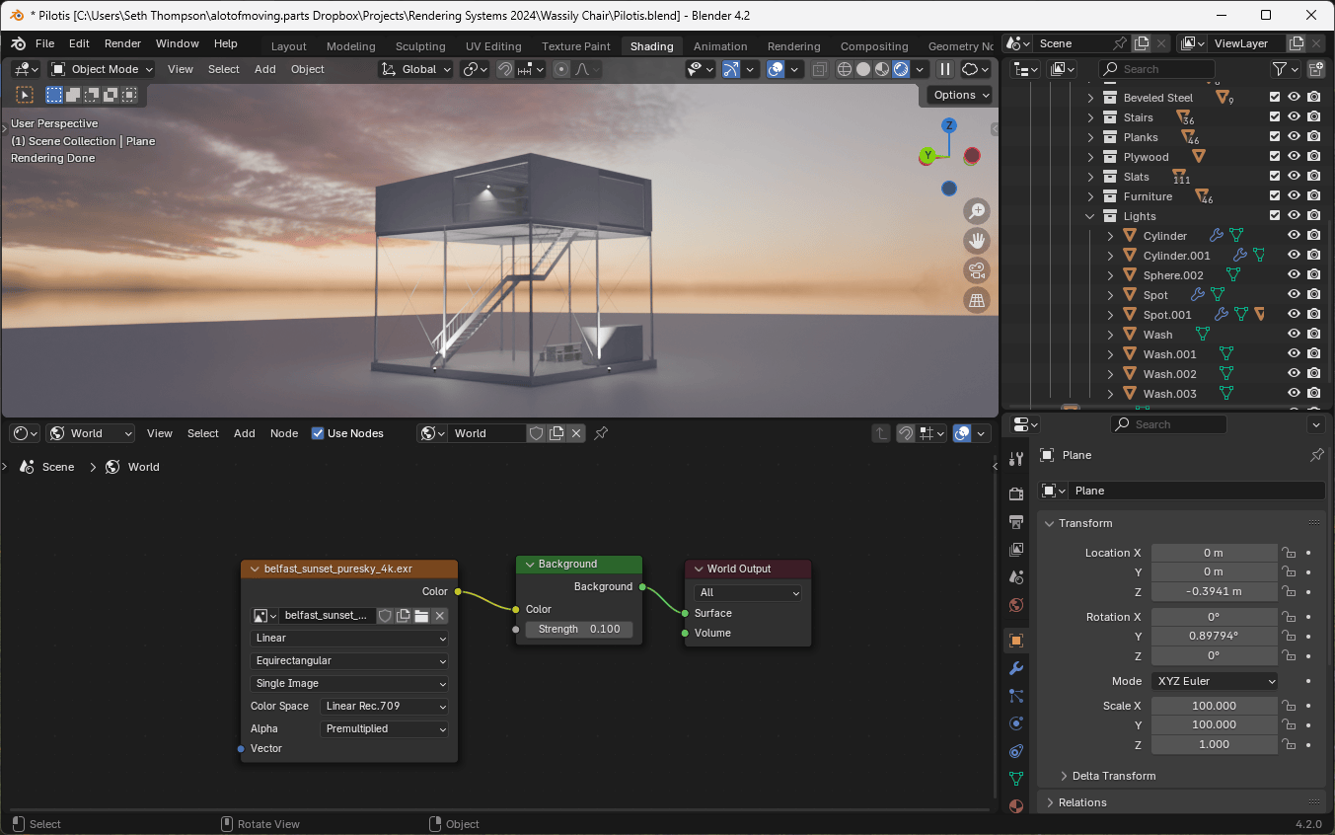Collapse the Lights collection

pyautogui.click(x=1090, y=216)
